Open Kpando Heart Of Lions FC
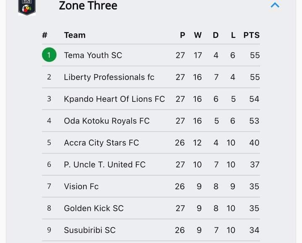Screen dimensions: 302x243 115,99
